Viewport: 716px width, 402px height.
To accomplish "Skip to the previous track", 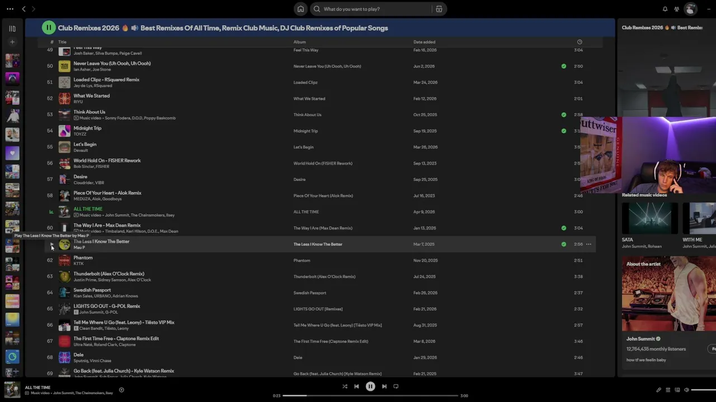I will pos(356,386).
